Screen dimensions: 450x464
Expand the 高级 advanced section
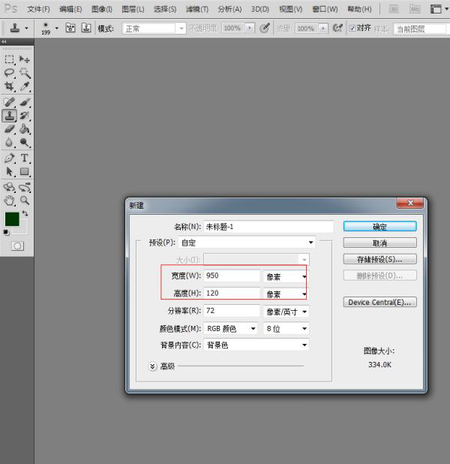pyautogui.click(x=152, y=366)
